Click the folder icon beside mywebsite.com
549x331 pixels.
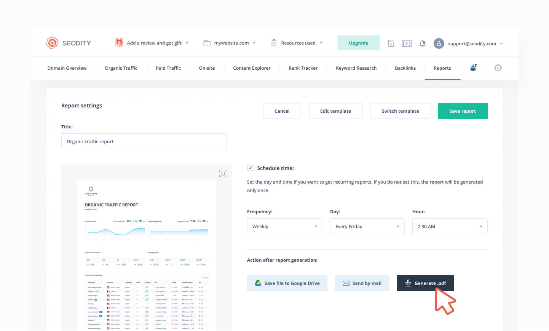click(x=207, y=43)
